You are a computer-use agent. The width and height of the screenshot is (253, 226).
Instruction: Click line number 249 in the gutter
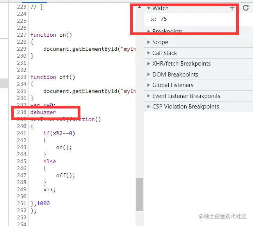point(21,189)
